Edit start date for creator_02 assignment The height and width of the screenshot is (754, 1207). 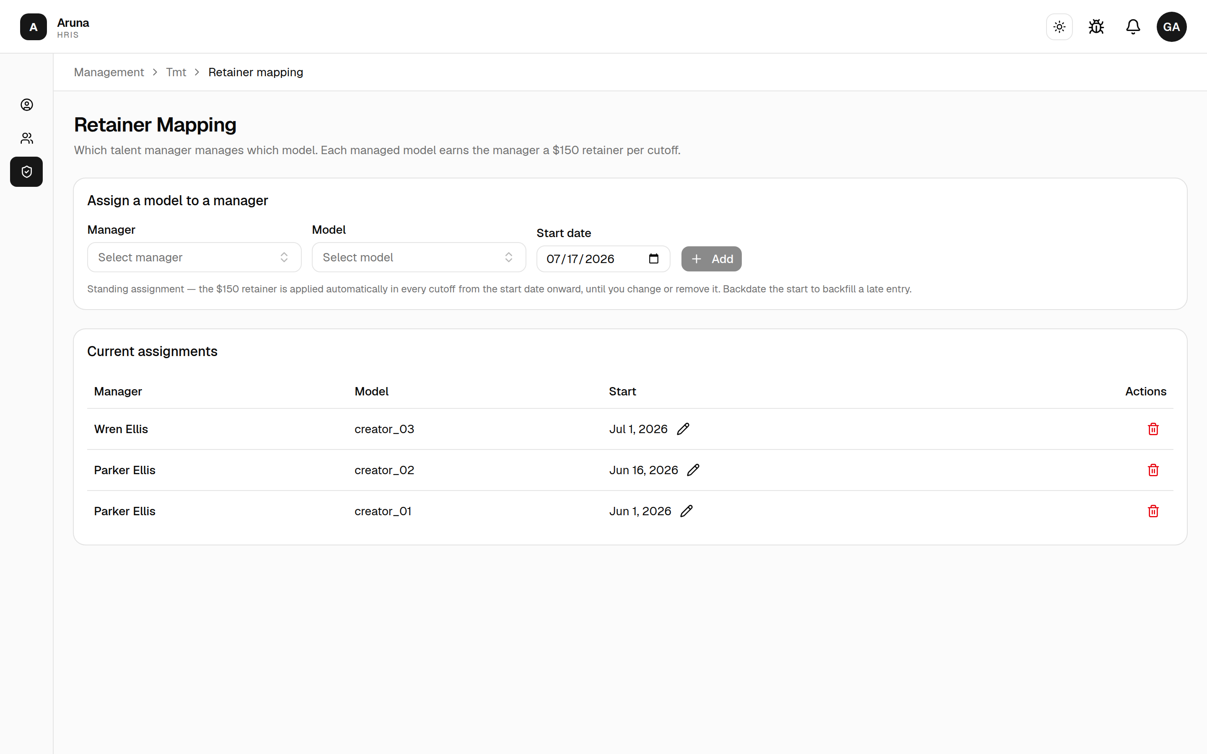coord(693,470)
